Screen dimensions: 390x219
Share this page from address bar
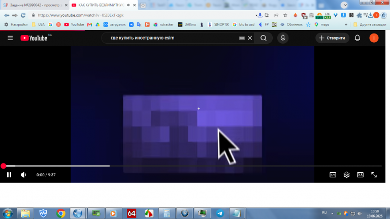pos(276,15)
